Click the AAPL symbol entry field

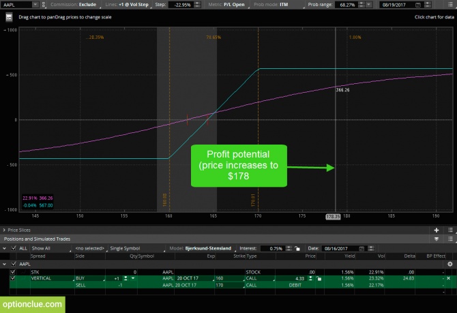[16, 5]
